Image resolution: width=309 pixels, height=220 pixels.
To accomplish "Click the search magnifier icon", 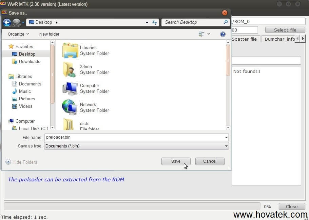I will (x=226, y=22).
